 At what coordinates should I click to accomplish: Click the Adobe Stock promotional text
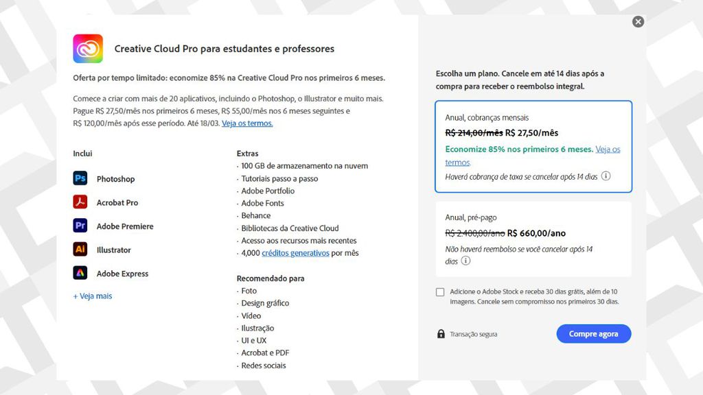coord(535,297)
